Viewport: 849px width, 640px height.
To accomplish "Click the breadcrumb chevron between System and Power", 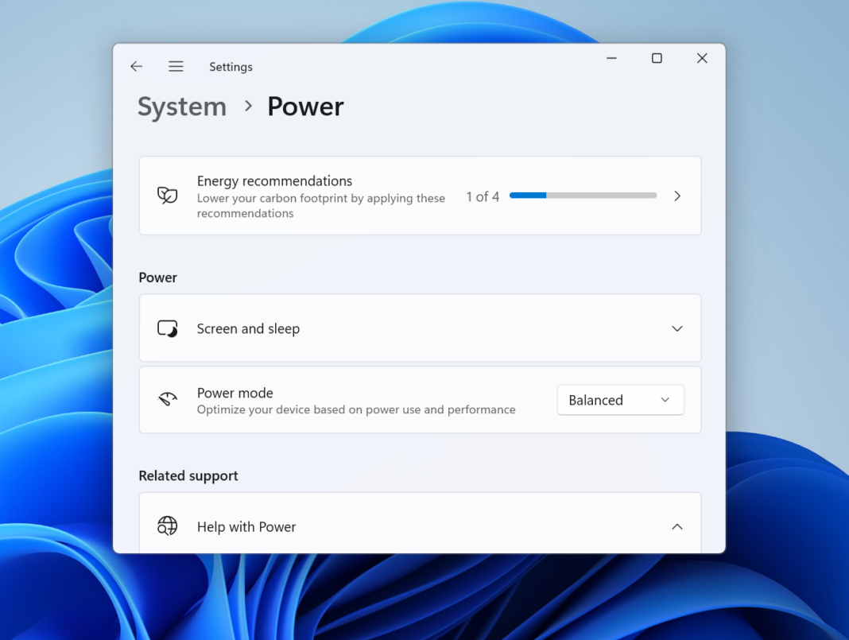I will pyautogui.click(x=247, y=105).
